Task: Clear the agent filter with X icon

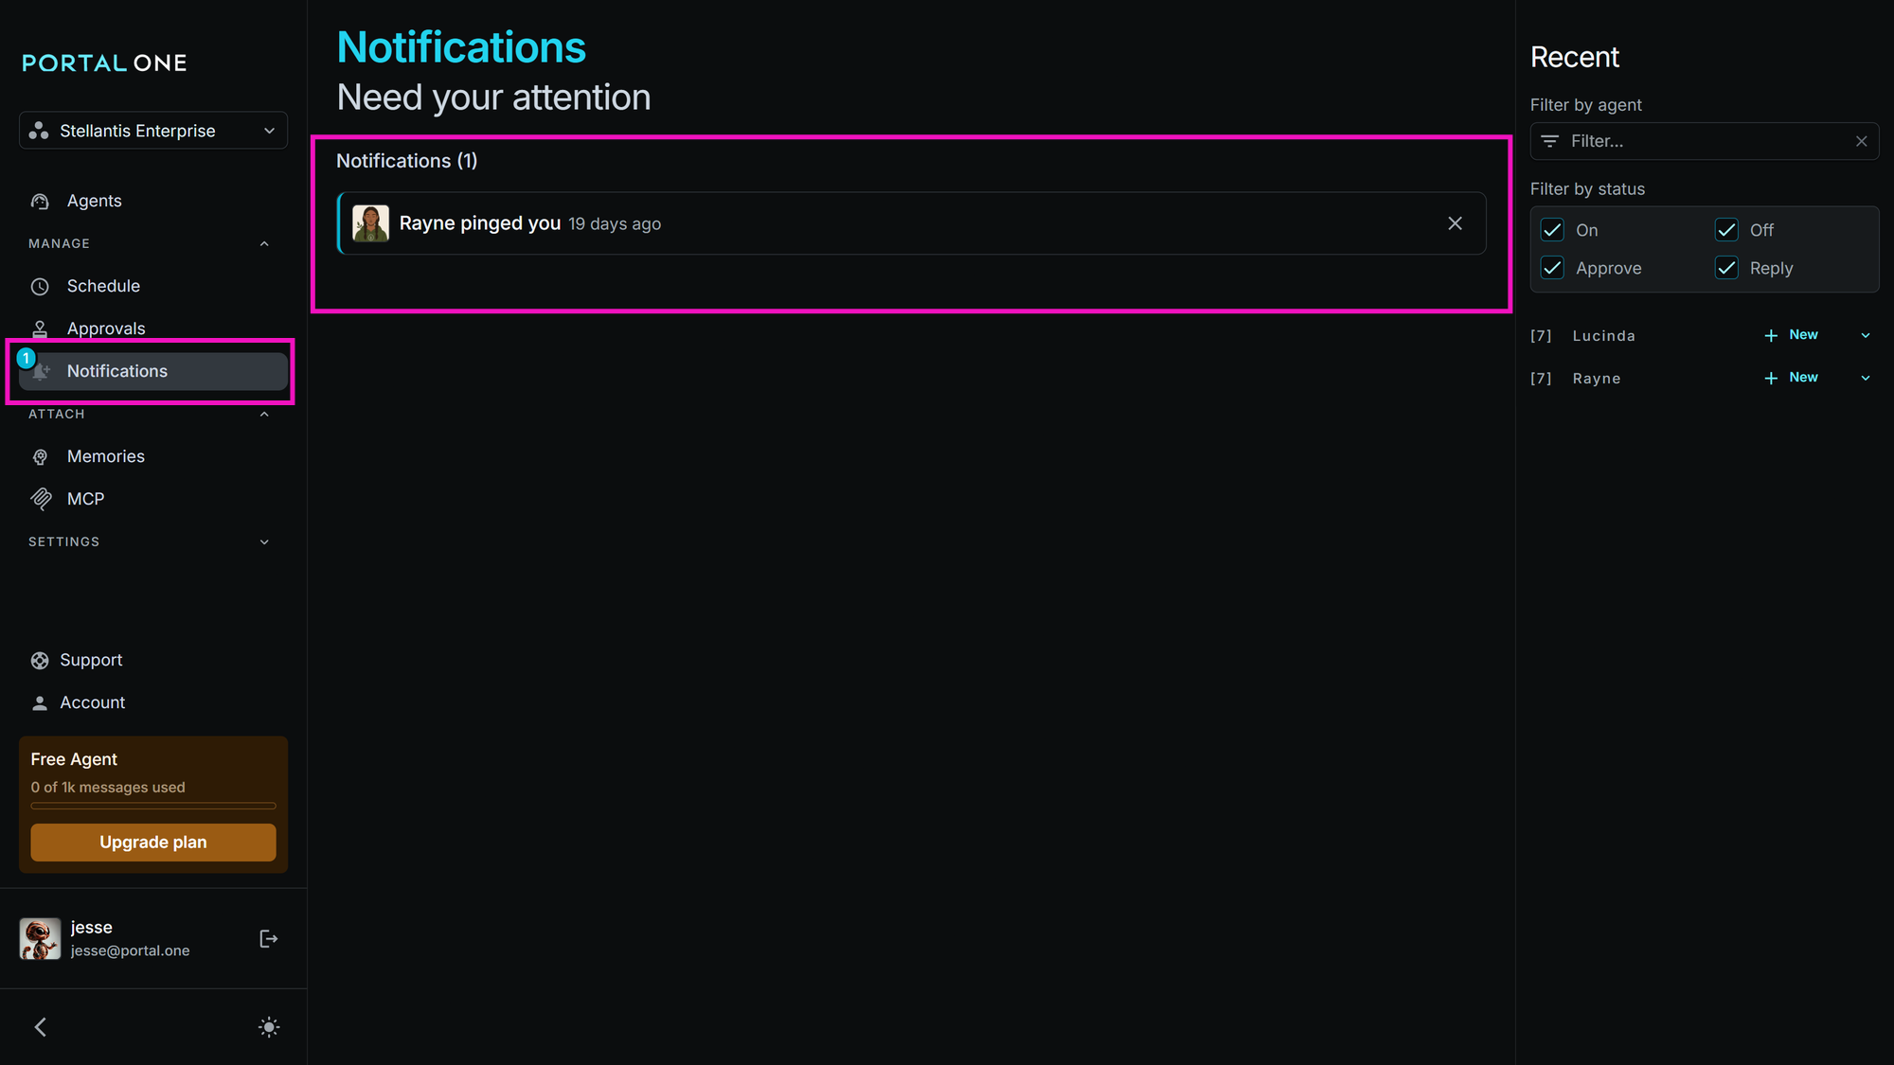Action: tap(1861, 141)
